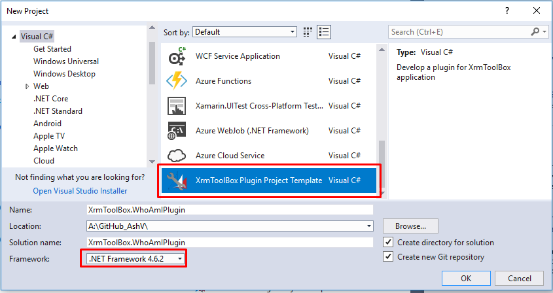The width and height of the screenshot is (553, 293).
Task: Select Apple Watch category
Action: (56, 148)
